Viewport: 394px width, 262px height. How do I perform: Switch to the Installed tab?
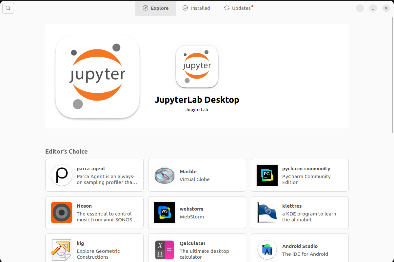(x=196, y=8)
